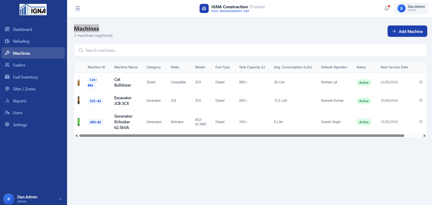Click the Settings gear icon

tap(7, 124)
